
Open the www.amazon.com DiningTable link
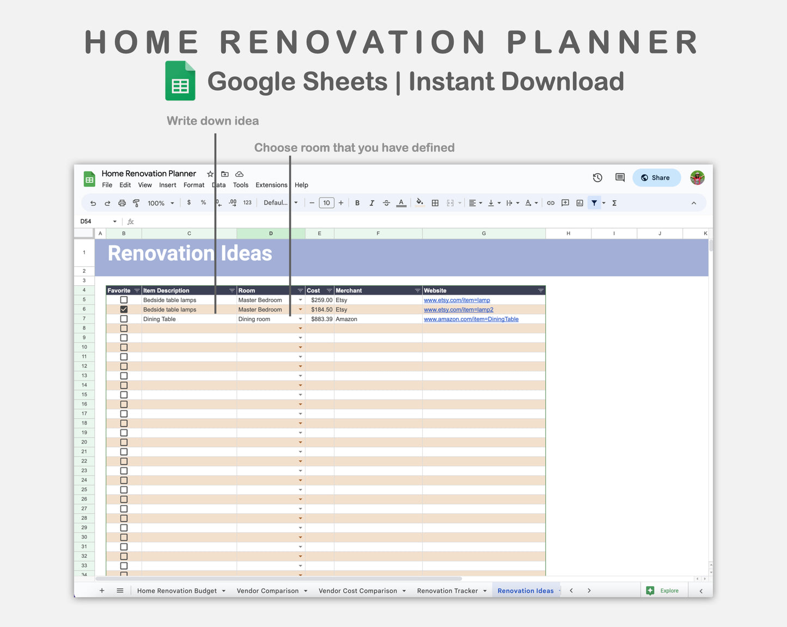click(471, 319)
